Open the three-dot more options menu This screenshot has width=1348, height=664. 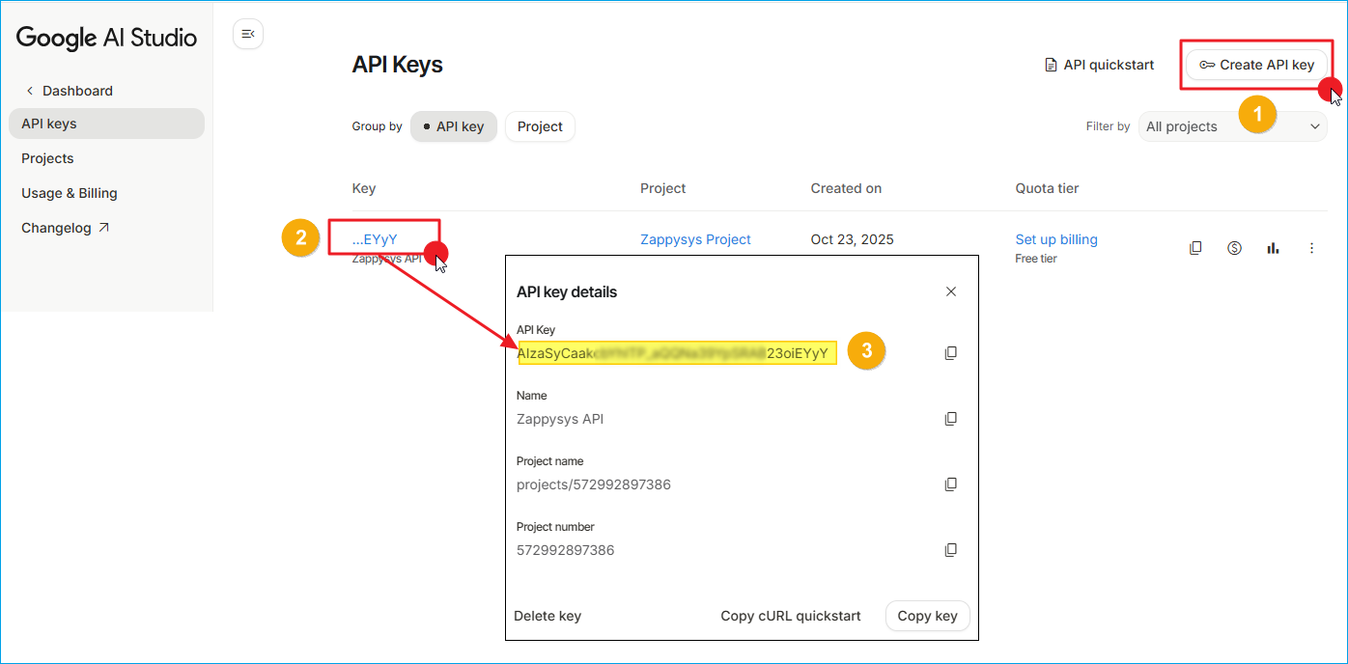[1311, 248]
